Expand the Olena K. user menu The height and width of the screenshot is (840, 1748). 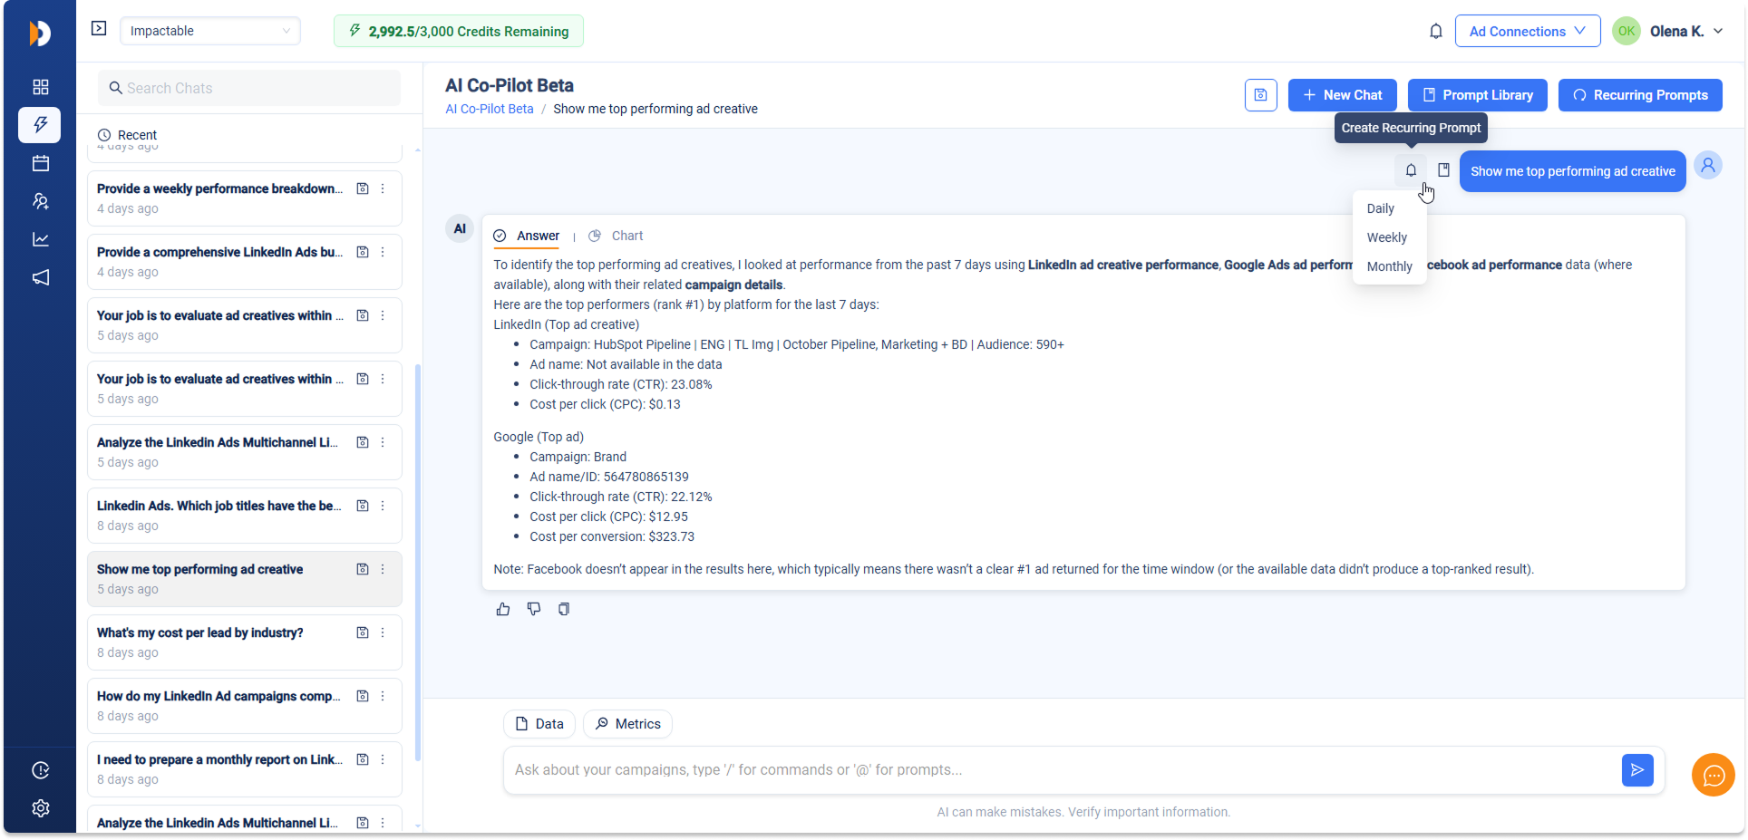pyautogui.click(x=1685, y=32)
